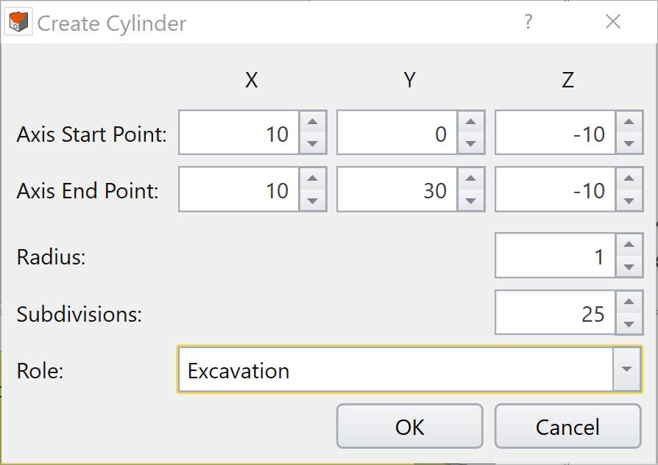Viewport: 658px width, 465px height.
Task: Open the dialog help with the question mark
Action: tap(528, 22)
